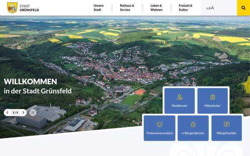
Task: Open the Unsere Stadt menu
Action: [98, 7]
